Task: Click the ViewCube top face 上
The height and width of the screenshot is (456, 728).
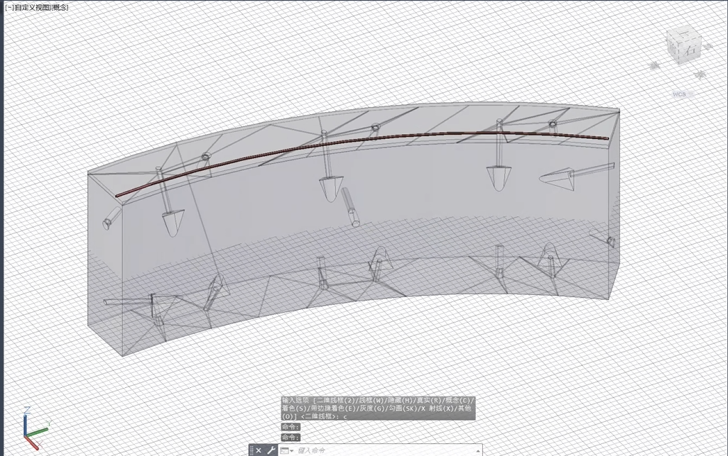Action: (683, 34)
